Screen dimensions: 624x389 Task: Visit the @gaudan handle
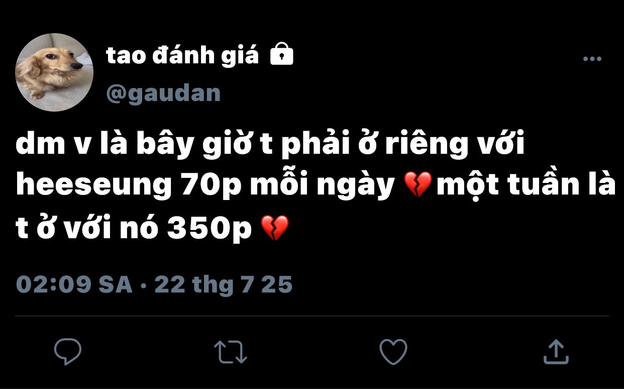click(163, 94)
